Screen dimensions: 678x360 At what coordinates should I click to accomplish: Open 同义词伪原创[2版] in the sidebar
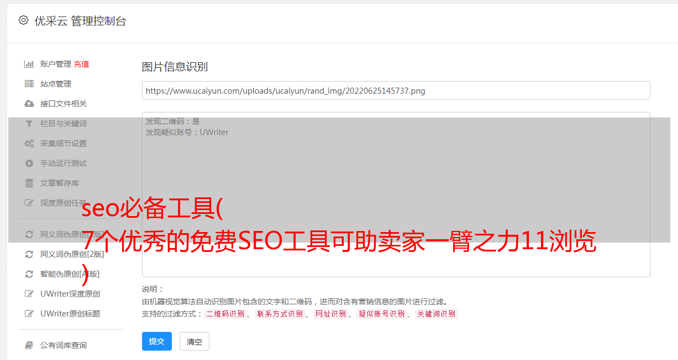pos(72,254)
